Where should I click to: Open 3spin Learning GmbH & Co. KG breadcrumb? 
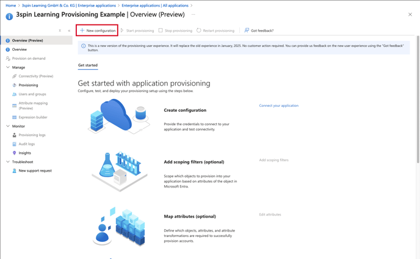(69, 5)
